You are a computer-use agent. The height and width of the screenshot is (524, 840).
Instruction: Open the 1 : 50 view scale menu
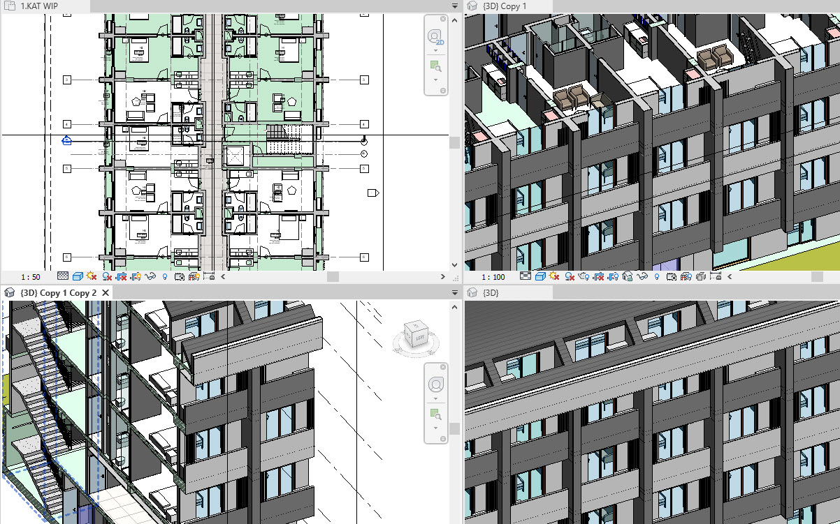pyautogui.click(x=31, y=277)
